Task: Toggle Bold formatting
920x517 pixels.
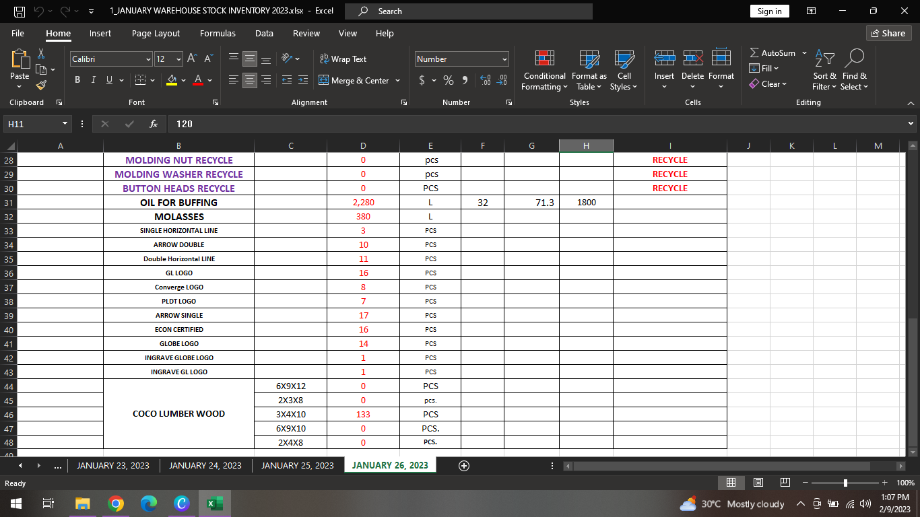Action: click(x=77, y=81)
